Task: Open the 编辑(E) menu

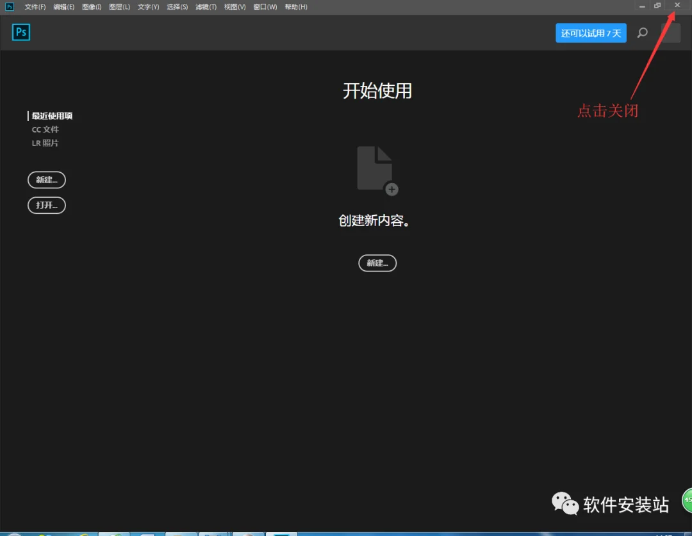Action: (63, 7)
